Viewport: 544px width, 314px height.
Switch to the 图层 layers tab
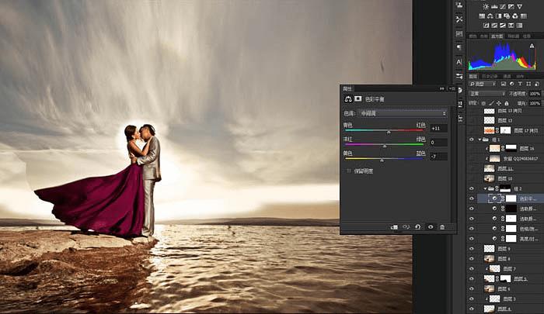click(x=473, y=76)
